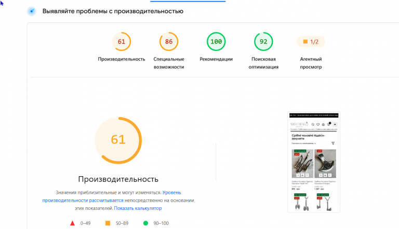399x229 pixels.
Task: Click the heading Выявляйте проблемы с производительностью
Action: (113, 11)
